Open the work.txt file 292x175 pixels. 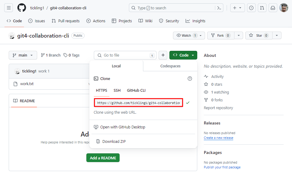tap(27, 84)
